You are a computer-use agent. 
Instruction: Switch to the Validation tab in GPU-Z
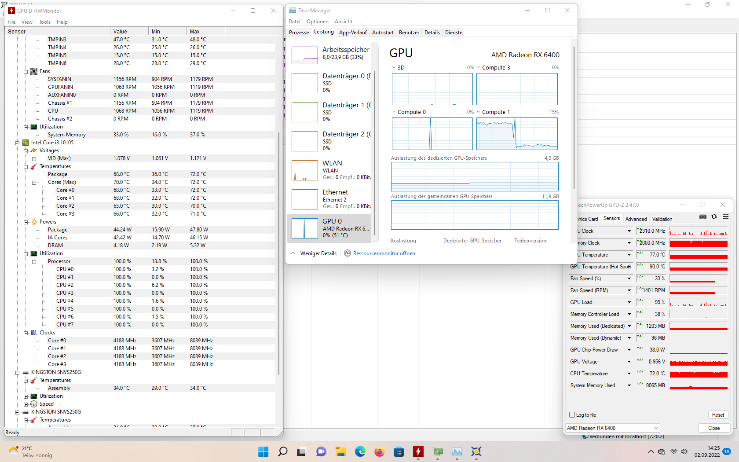pos(662,219)
